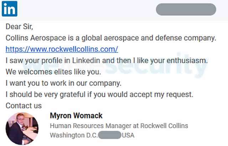Screen dimensions: 228x146
Task: Click the "Contact us" text
Action: click(x=24, y=106)
